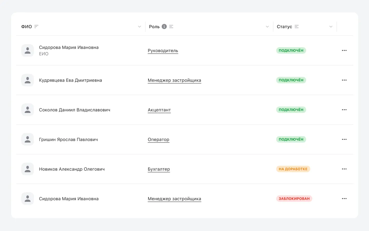Open the Руководитель role link

click(163, 51)
